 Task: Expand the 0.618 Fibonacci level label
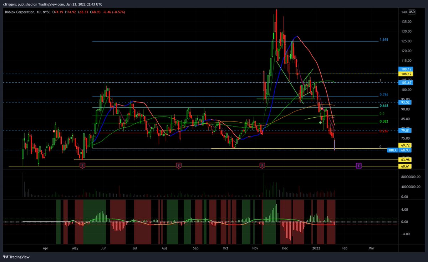pos(384,106)
